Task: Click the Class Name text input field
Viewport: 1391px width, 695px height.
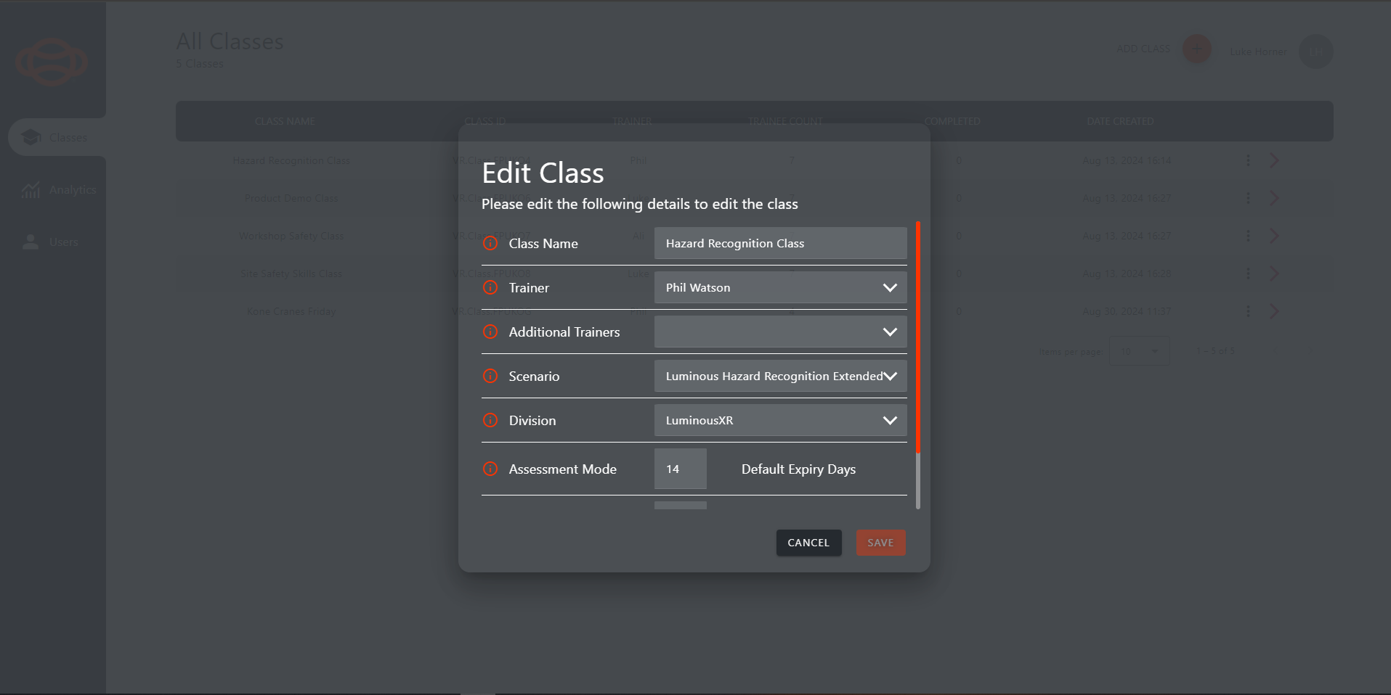Action: [x=779, y=243]
